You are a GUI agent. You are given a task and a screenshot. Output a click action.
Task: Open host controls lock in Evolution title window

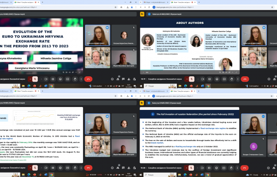[134, 79]
